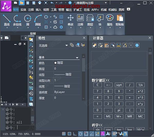
Task: Collapse the 基本 properties section
Action: tap(77, 58)
